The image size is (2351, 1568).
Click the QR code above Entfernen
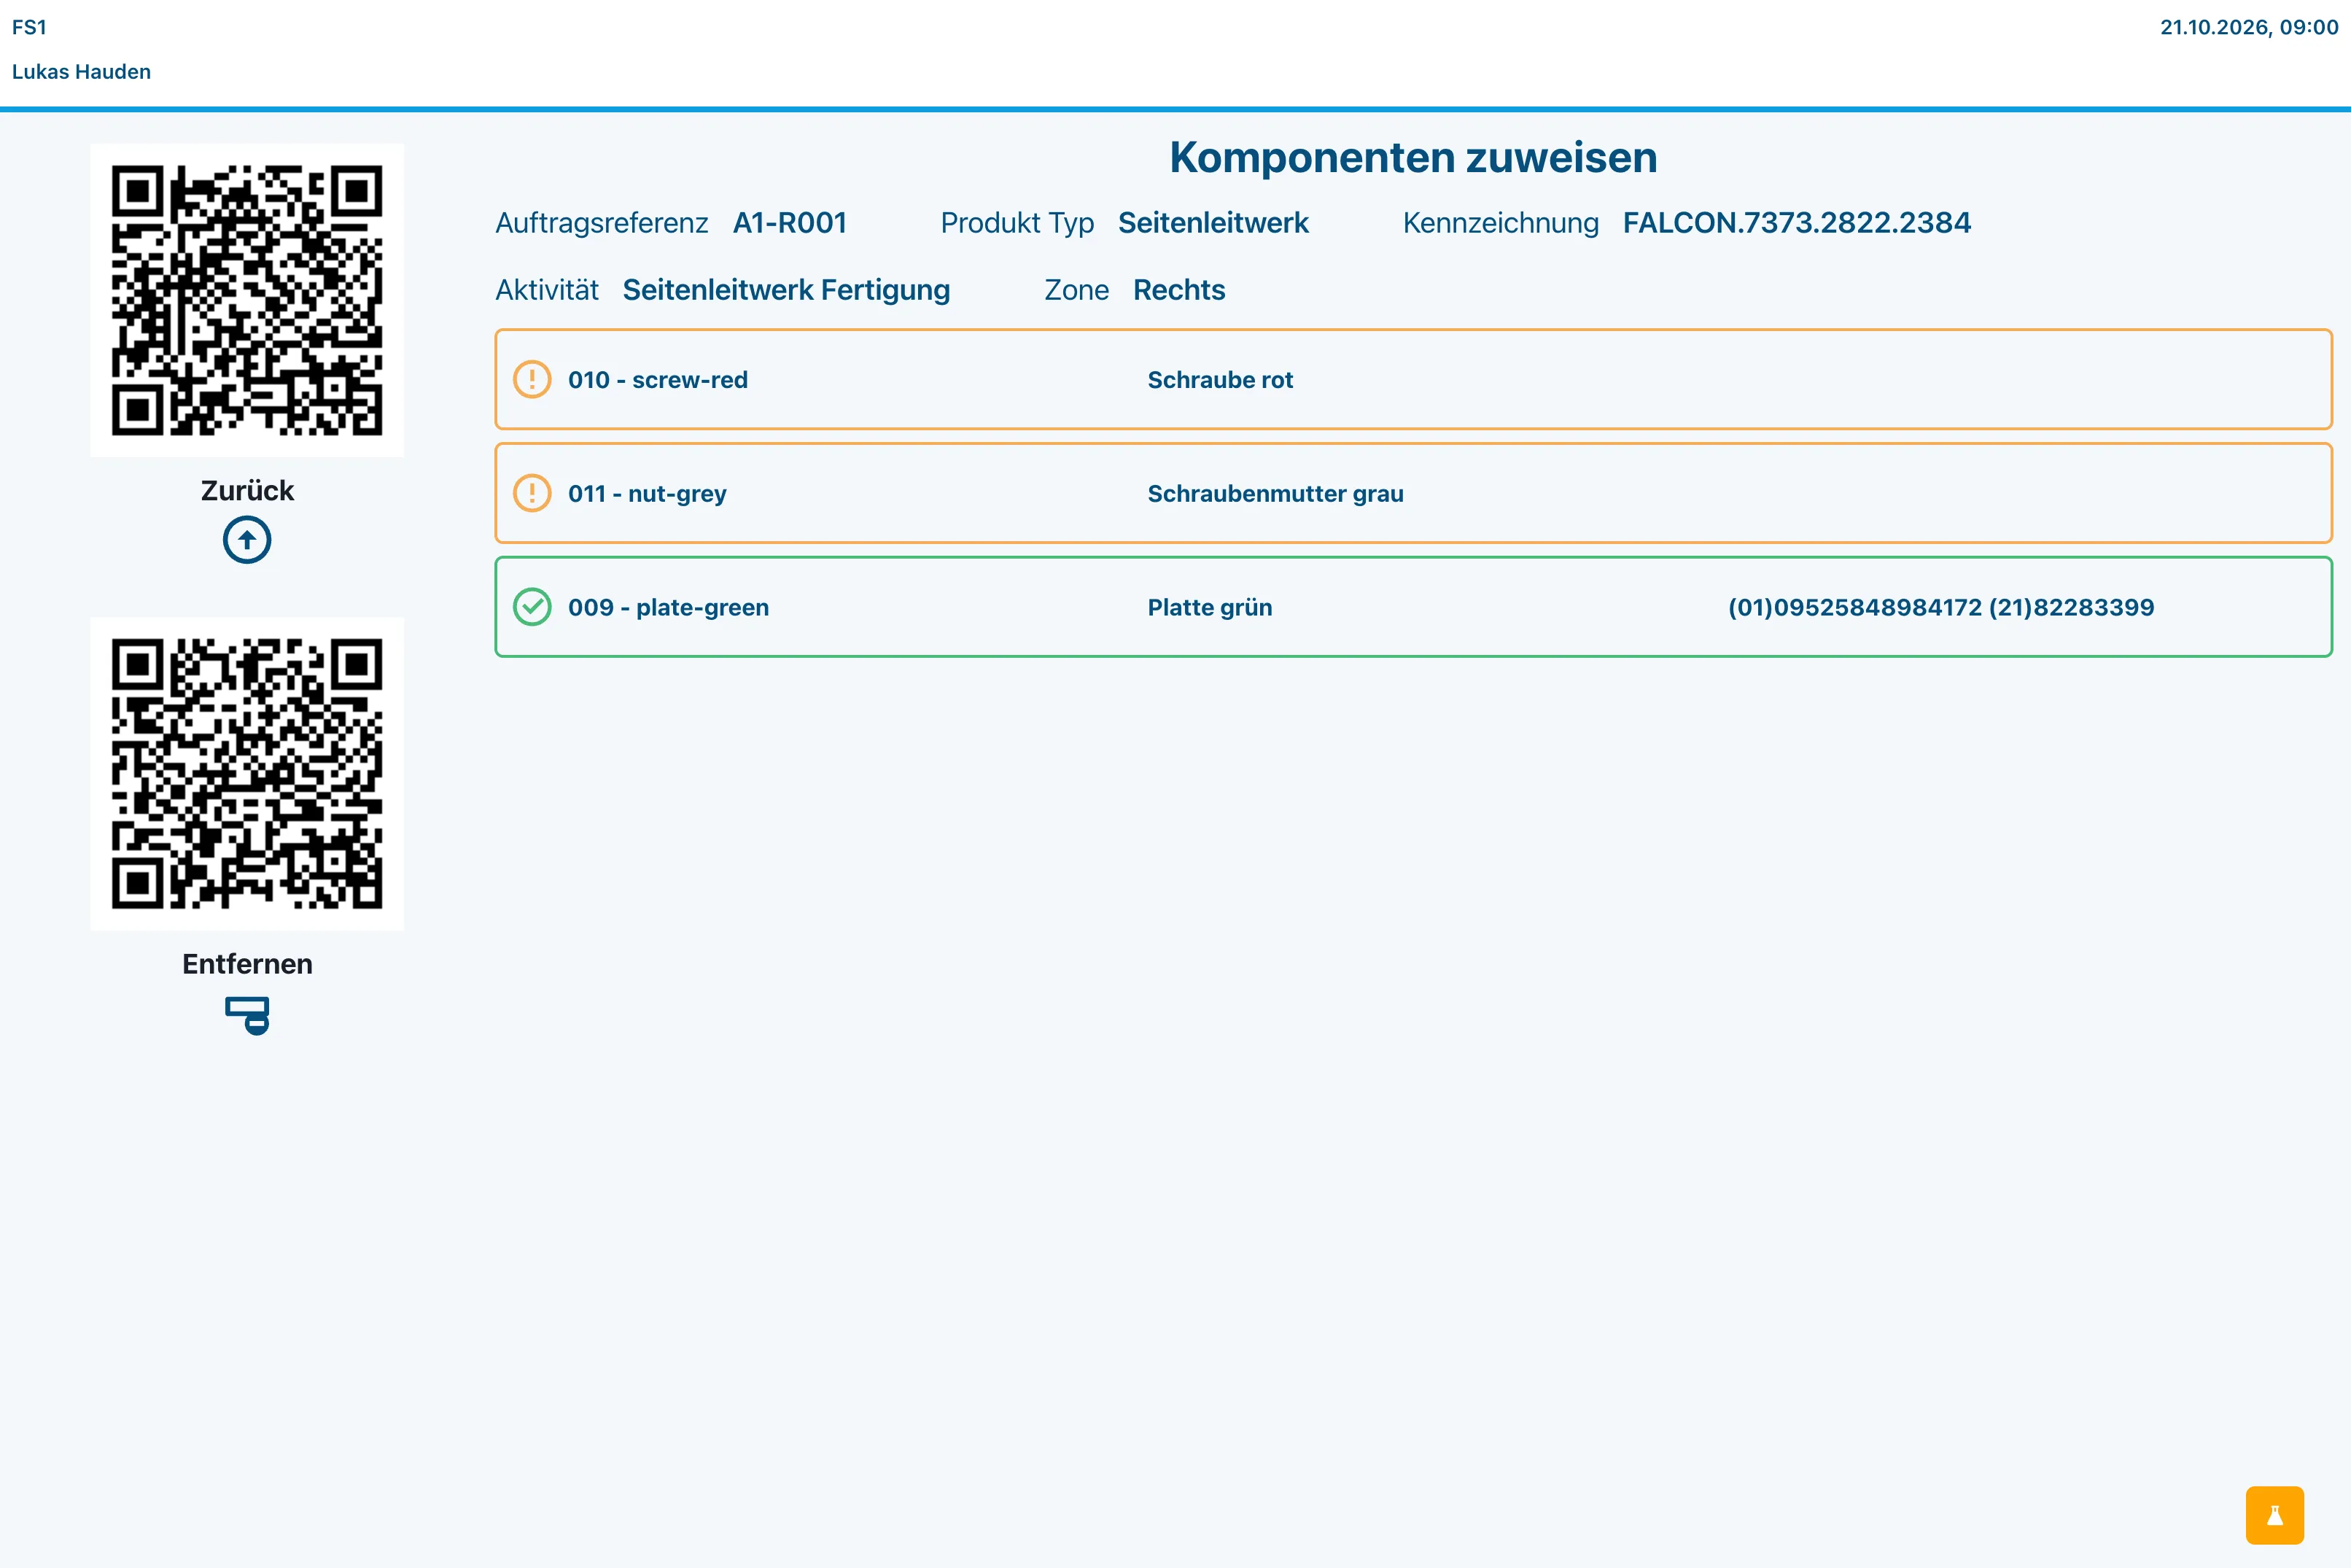[247, 774]
